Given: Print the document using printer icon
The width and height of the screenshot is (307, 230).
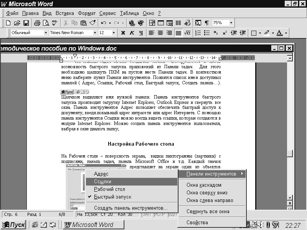Looking at the screenshot, I should [x=37, y=23].
